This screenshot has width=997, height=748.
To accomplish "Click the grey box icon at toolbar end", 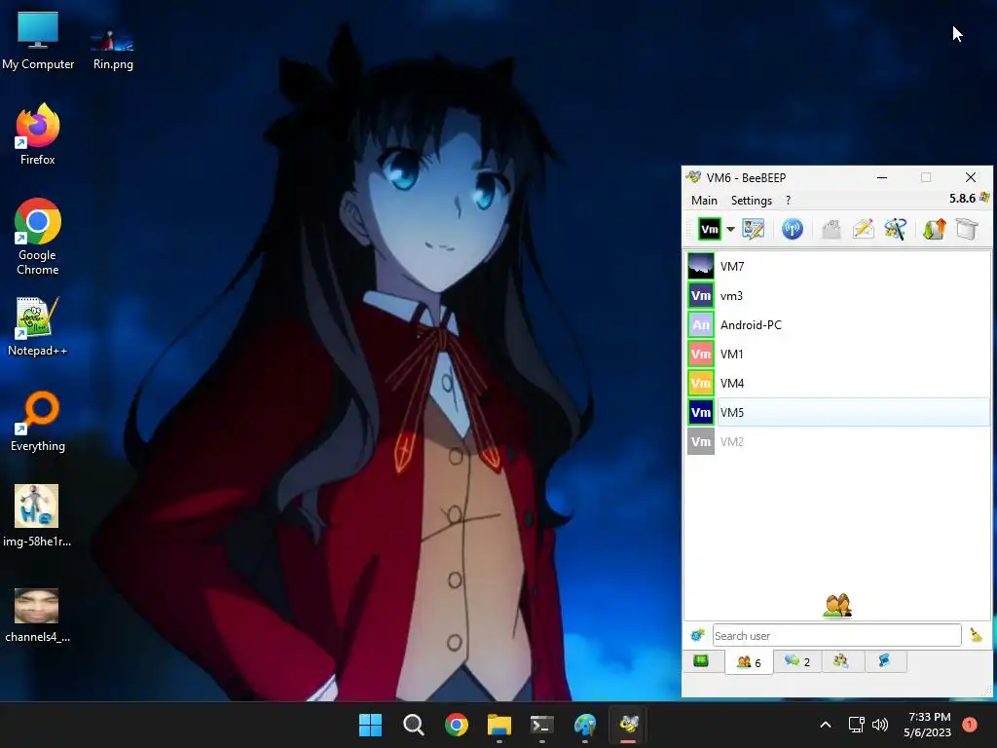I will click(967, 229).
